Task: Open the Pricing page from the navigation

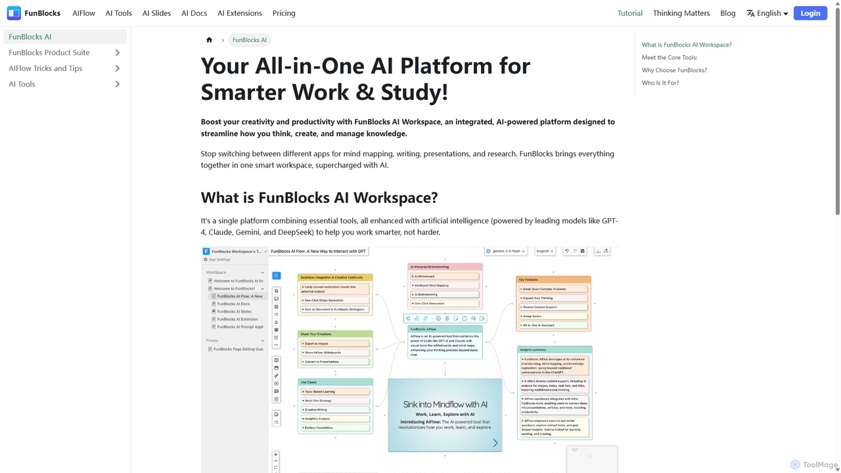Action: tap(284, 13)
